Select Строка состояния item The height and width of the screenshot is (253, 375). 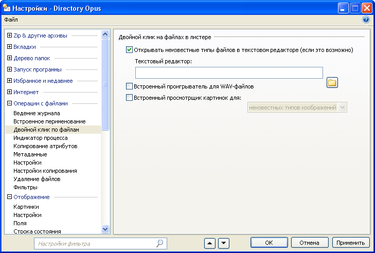38,231
